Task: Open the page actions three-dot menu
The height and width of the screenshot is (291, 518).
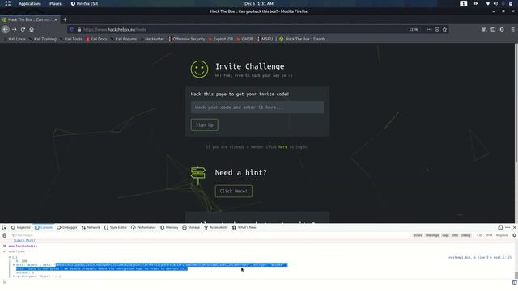Action: [x=429, y=29]
